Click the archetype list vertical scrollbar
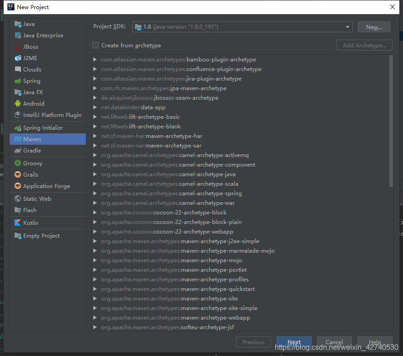This screenshot has height=356, width=403. pos(391,121)
